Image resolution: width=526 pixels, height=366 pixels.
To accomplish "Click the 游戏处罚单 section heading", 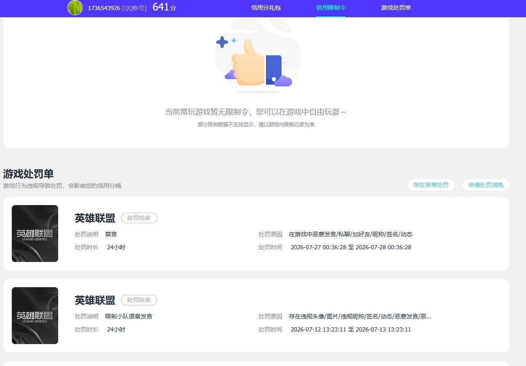I will [28, 174].
